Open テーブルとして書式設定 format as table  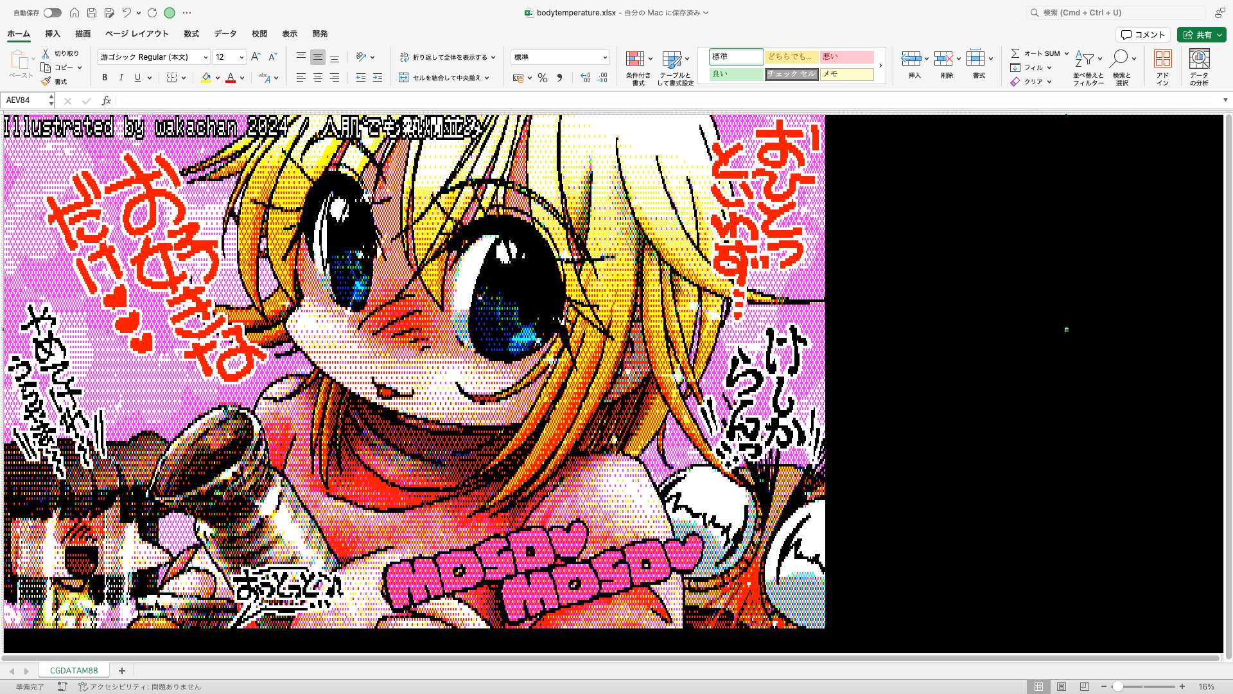coord(675,68)
